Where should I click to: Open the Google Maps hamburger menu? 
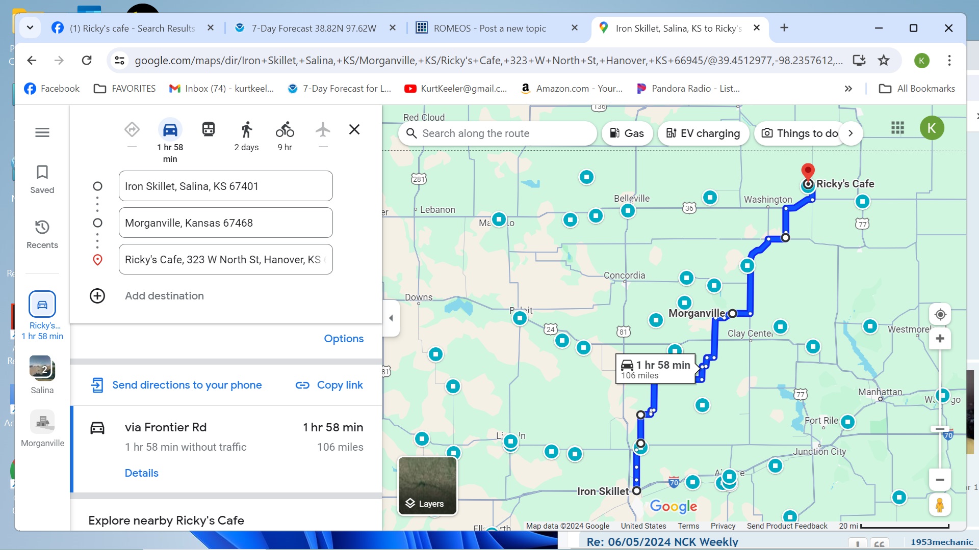pyautogui.click(x=42, y=132)
